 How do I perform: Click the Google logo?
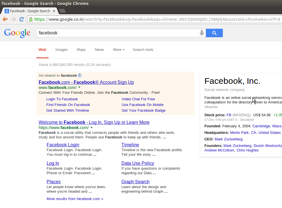click(17, 33)
